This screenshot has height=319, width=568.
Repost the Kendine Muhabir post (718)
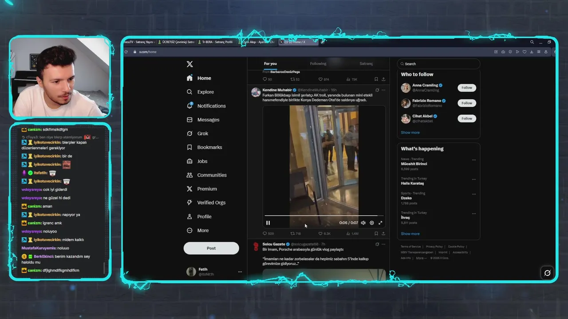click(296, 233)
